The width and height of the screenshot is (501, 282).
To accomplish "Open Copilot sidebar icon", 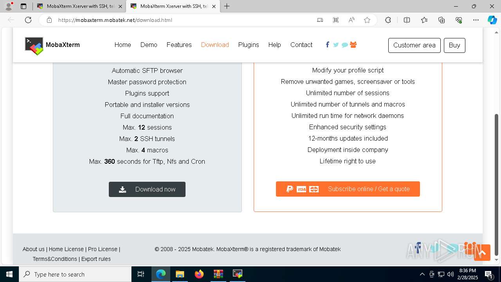I will click(492, 20).
